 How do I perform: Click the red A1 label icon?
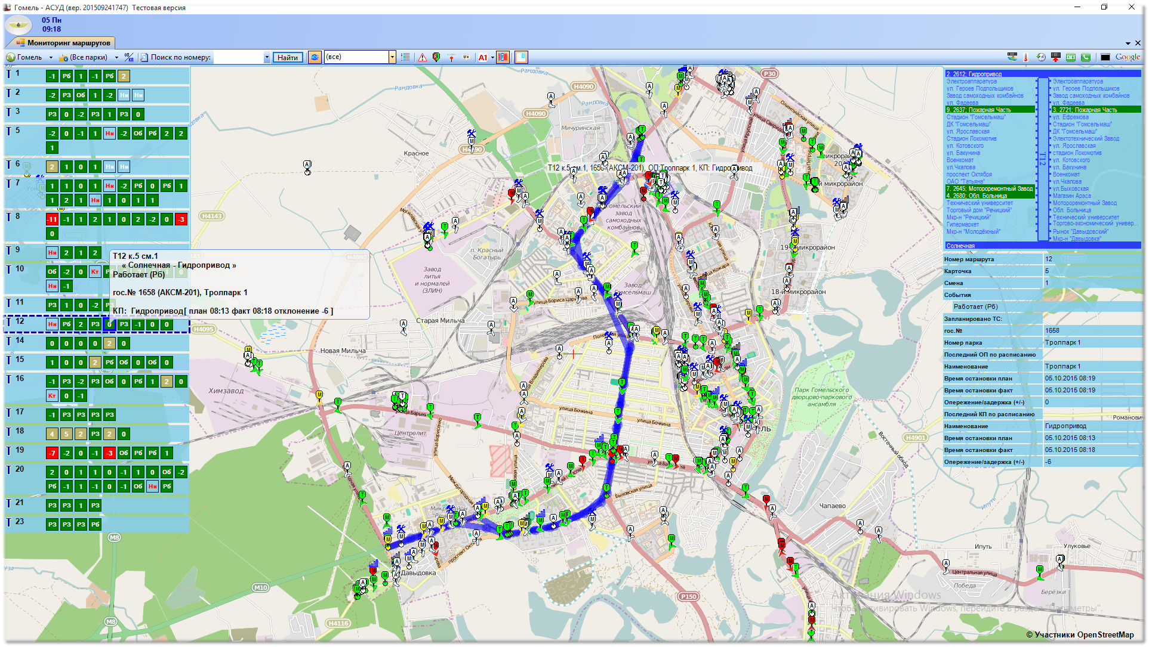(483, 57)
